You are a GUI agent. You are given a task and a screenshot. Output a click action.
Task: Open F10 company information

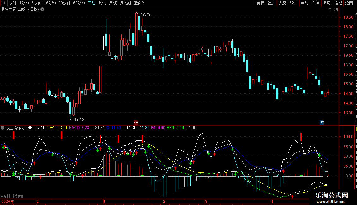coord(316,3)
